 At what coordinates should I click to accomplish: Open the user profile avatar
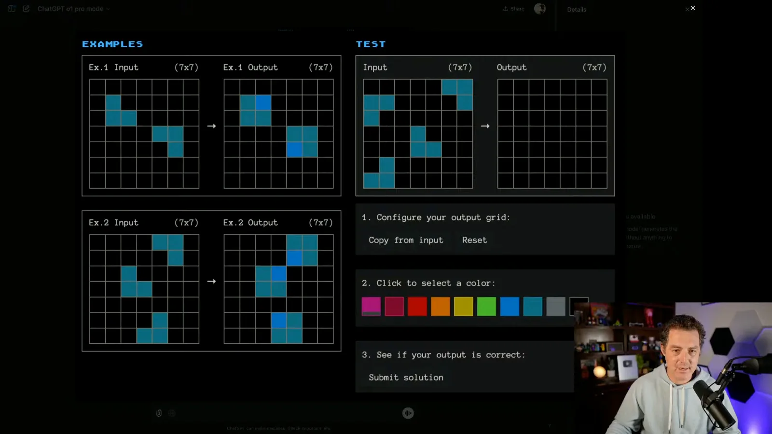pos(540,9)
